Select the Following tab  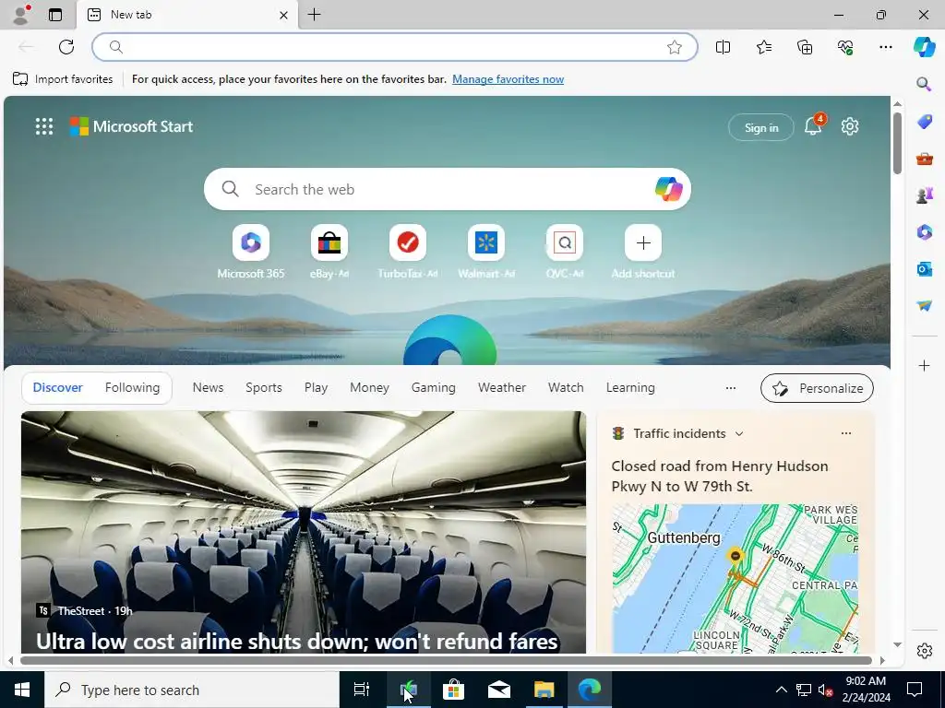pos(133,388)
